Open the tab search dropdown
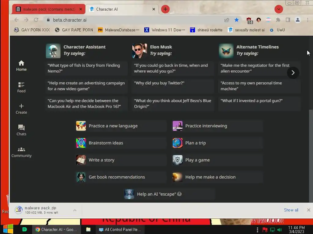 click(279, 9)
